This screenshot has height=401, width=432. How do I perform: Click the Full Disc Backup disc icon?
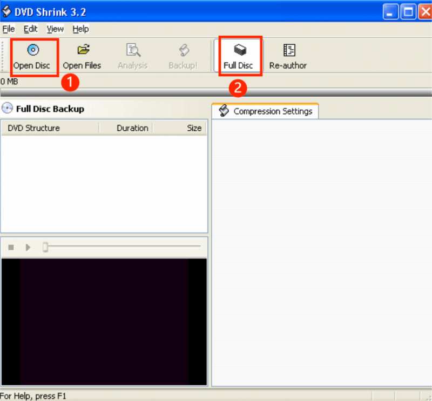(7, 108)
